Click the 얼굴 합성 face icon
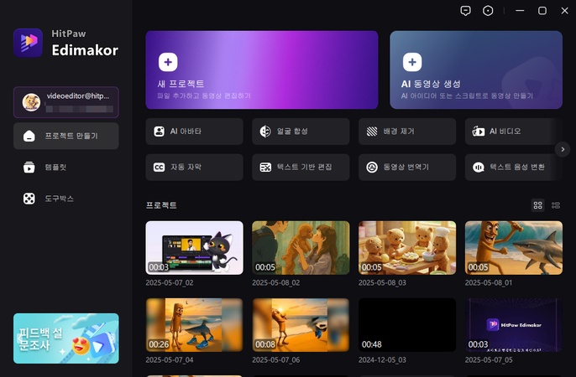Image resolution: width=576 pixels, height=377 pixels. (265, 132)
